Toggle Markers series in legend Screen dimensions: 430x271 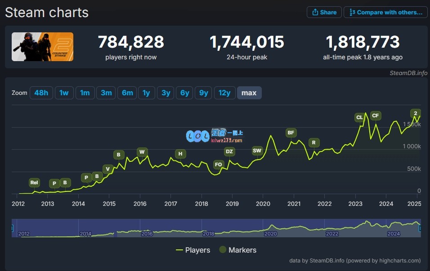237,250
